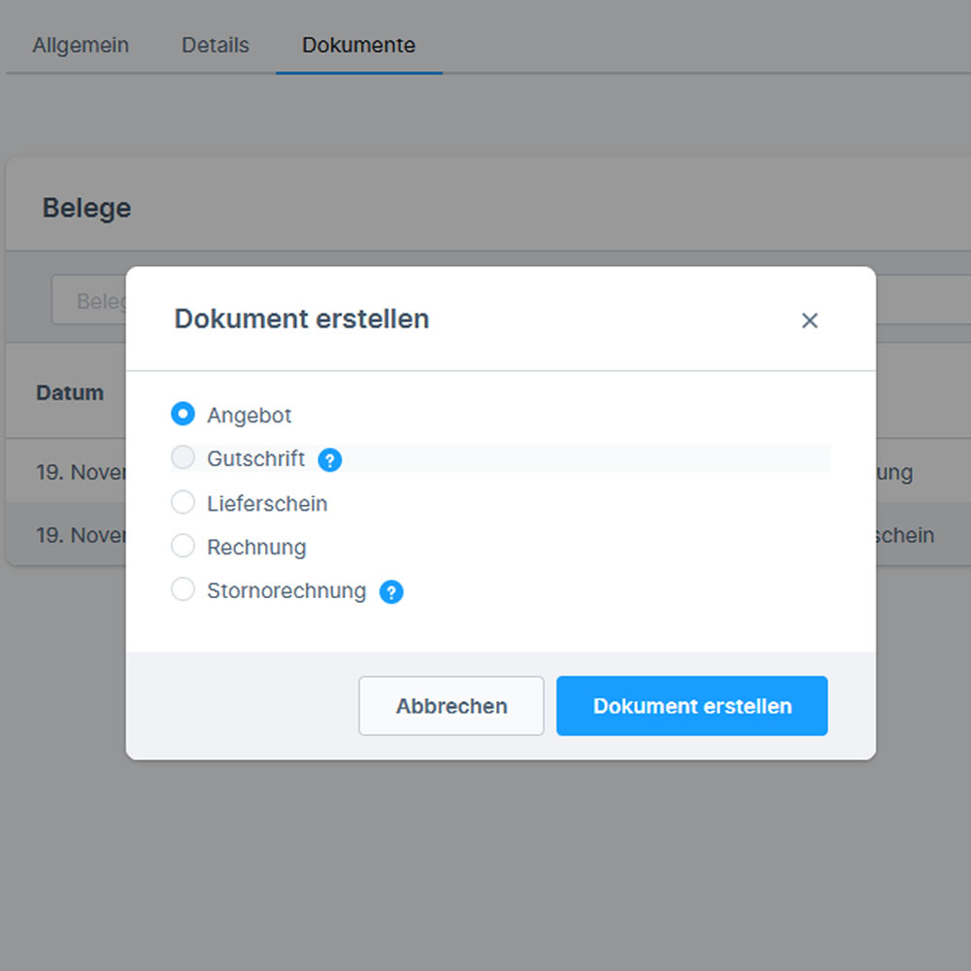Select the Dokumente tab
The image size is (971, 971).
pyautogui.click(x=358, y=45)
